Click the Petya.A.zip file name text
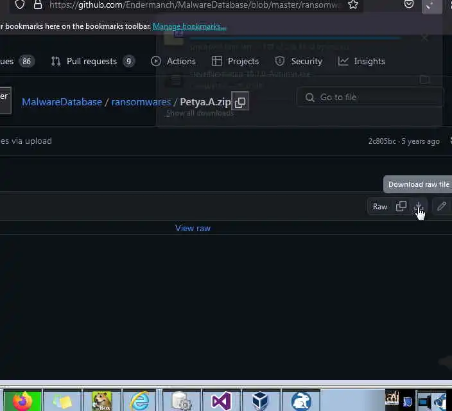452x411 pixels. [205, 102]
